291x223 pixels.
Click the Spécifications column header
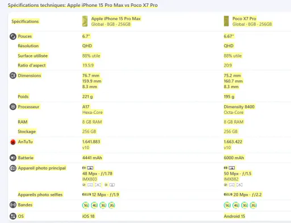[x=25, y=21]
